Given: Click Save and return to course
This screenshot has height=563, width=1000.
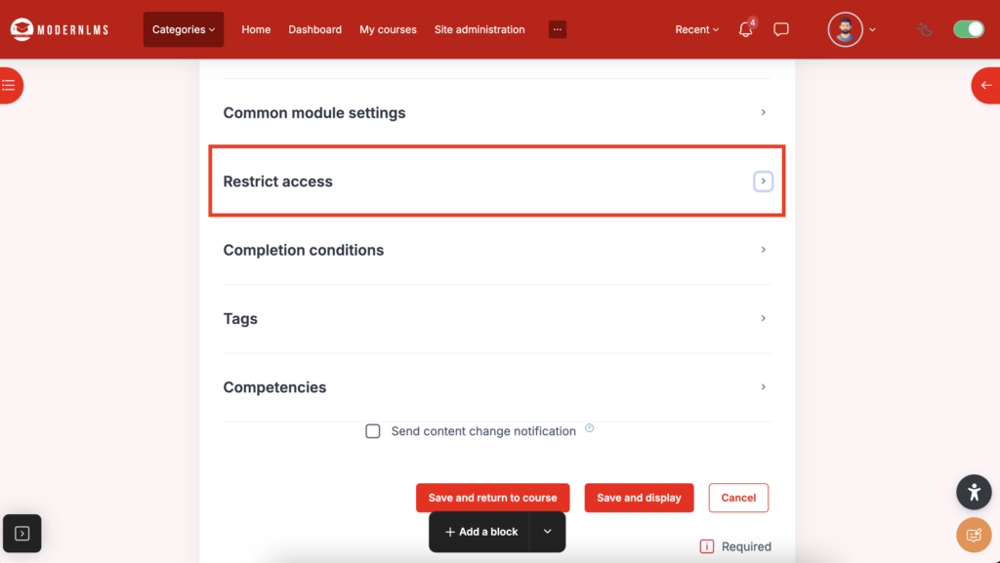Looking at the screenshot, I should pos(492,498).
